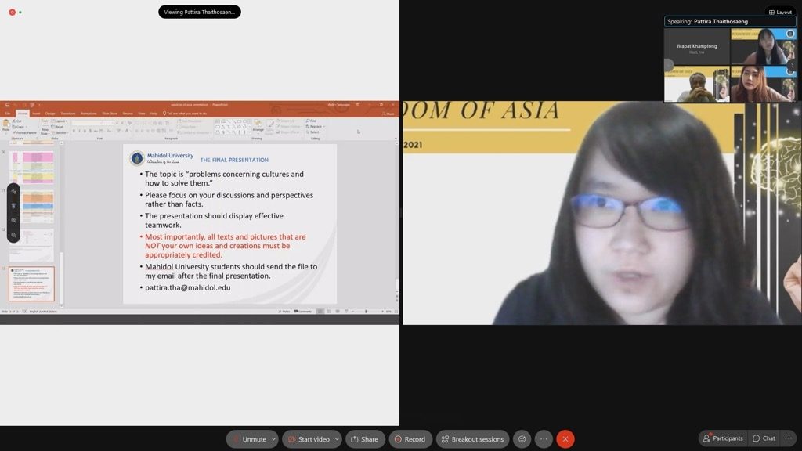
Task: Open the more options ellipsis in the center toolbar
Action: (x=544, y=439)
